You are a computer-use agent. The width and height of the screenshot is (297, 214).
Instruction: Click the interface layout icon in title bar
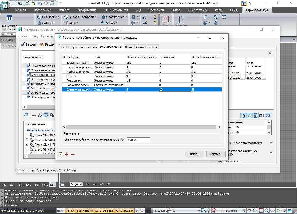point(244,3)
